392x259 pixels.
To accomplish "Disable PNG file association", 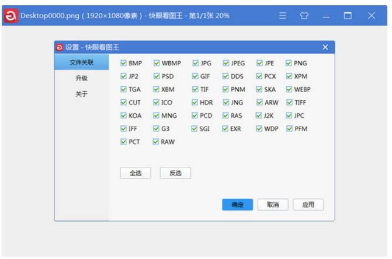I will (x=289, y=63).
